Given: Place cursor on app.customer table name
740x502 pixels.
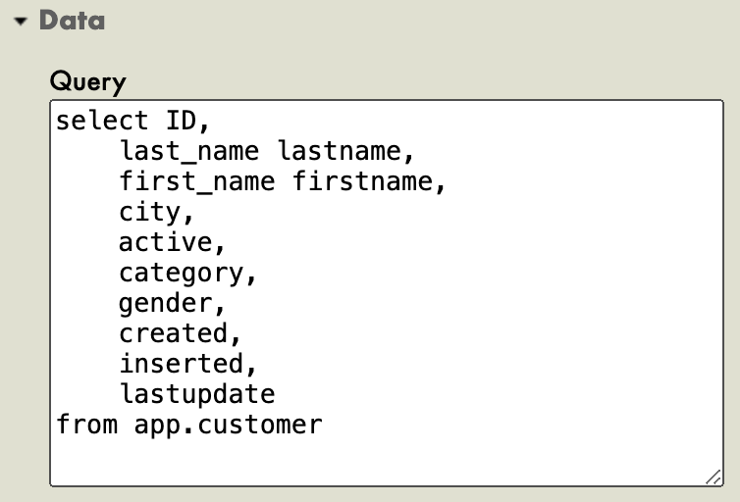Looking at the screenshot, I should coord(229,425).
